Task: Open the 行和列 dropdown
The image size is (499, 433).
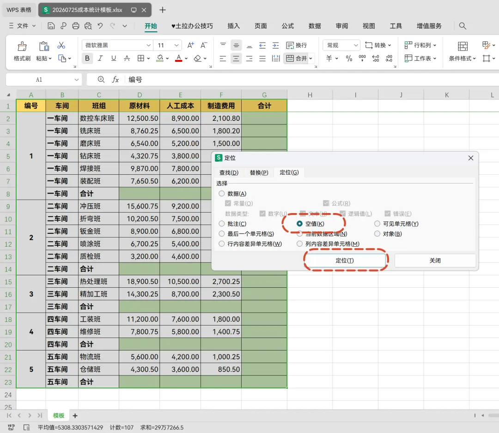Action: [x=420, y=46]
